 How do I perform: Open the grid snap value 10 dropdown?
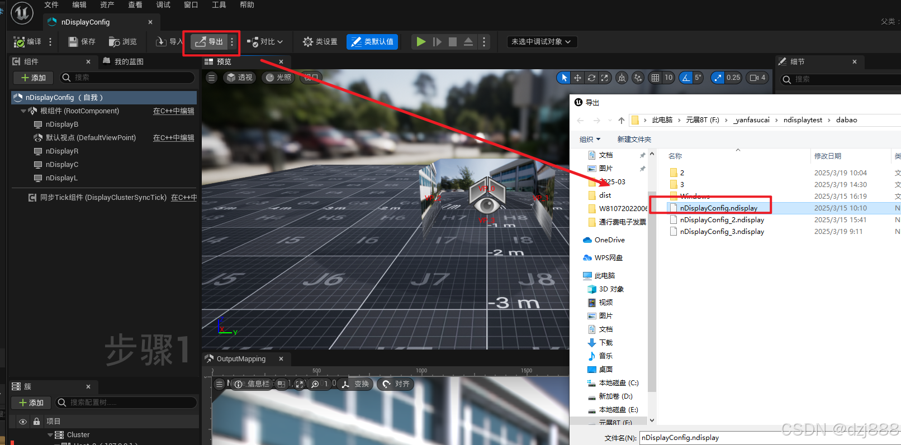point(668,78)
